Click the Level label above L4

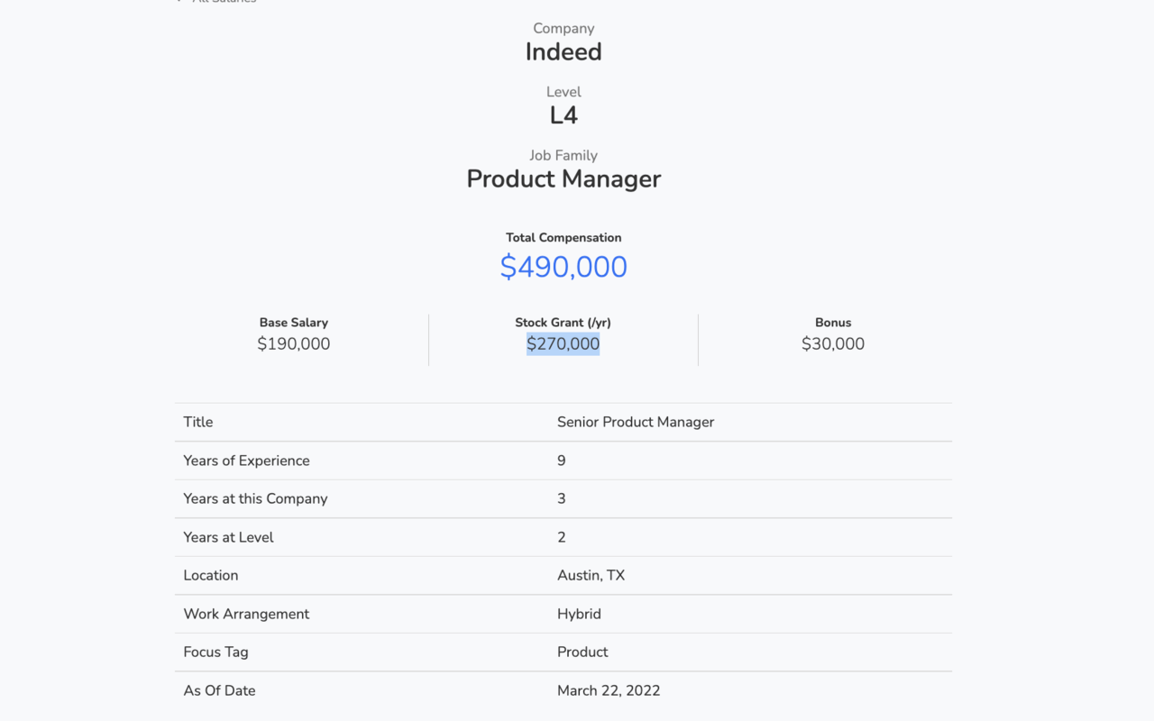click(563, 92)
